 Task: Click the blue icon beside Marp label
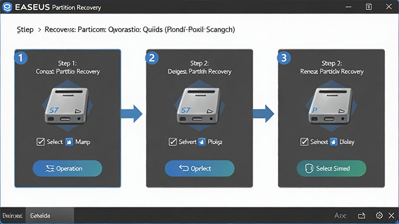click(69, 142)
